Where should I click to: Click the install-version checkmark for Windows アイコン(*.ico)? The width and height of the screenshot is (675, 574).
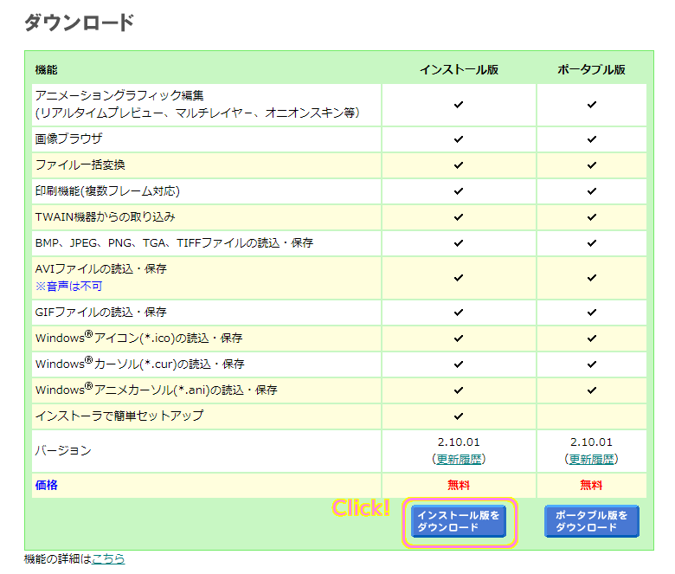(x=459, y=338)
